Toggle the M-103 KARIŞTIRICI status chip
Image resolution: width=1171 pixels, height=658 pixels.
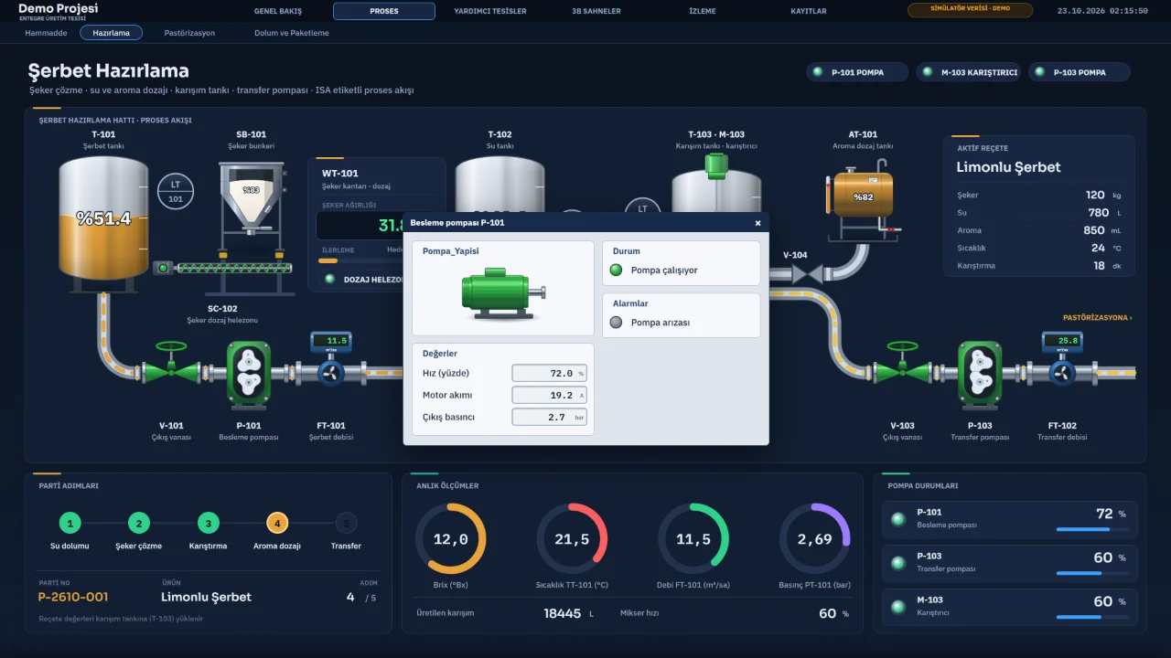click(969, 72)
